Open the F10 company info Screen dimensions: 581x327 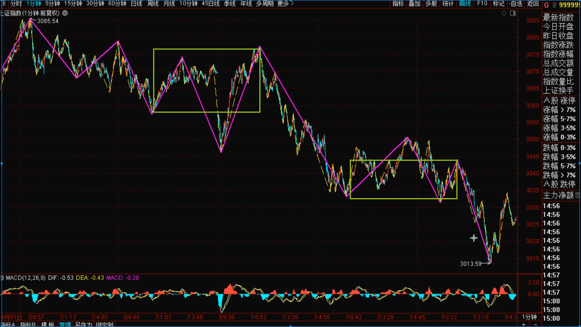click(x=482, y=3)
